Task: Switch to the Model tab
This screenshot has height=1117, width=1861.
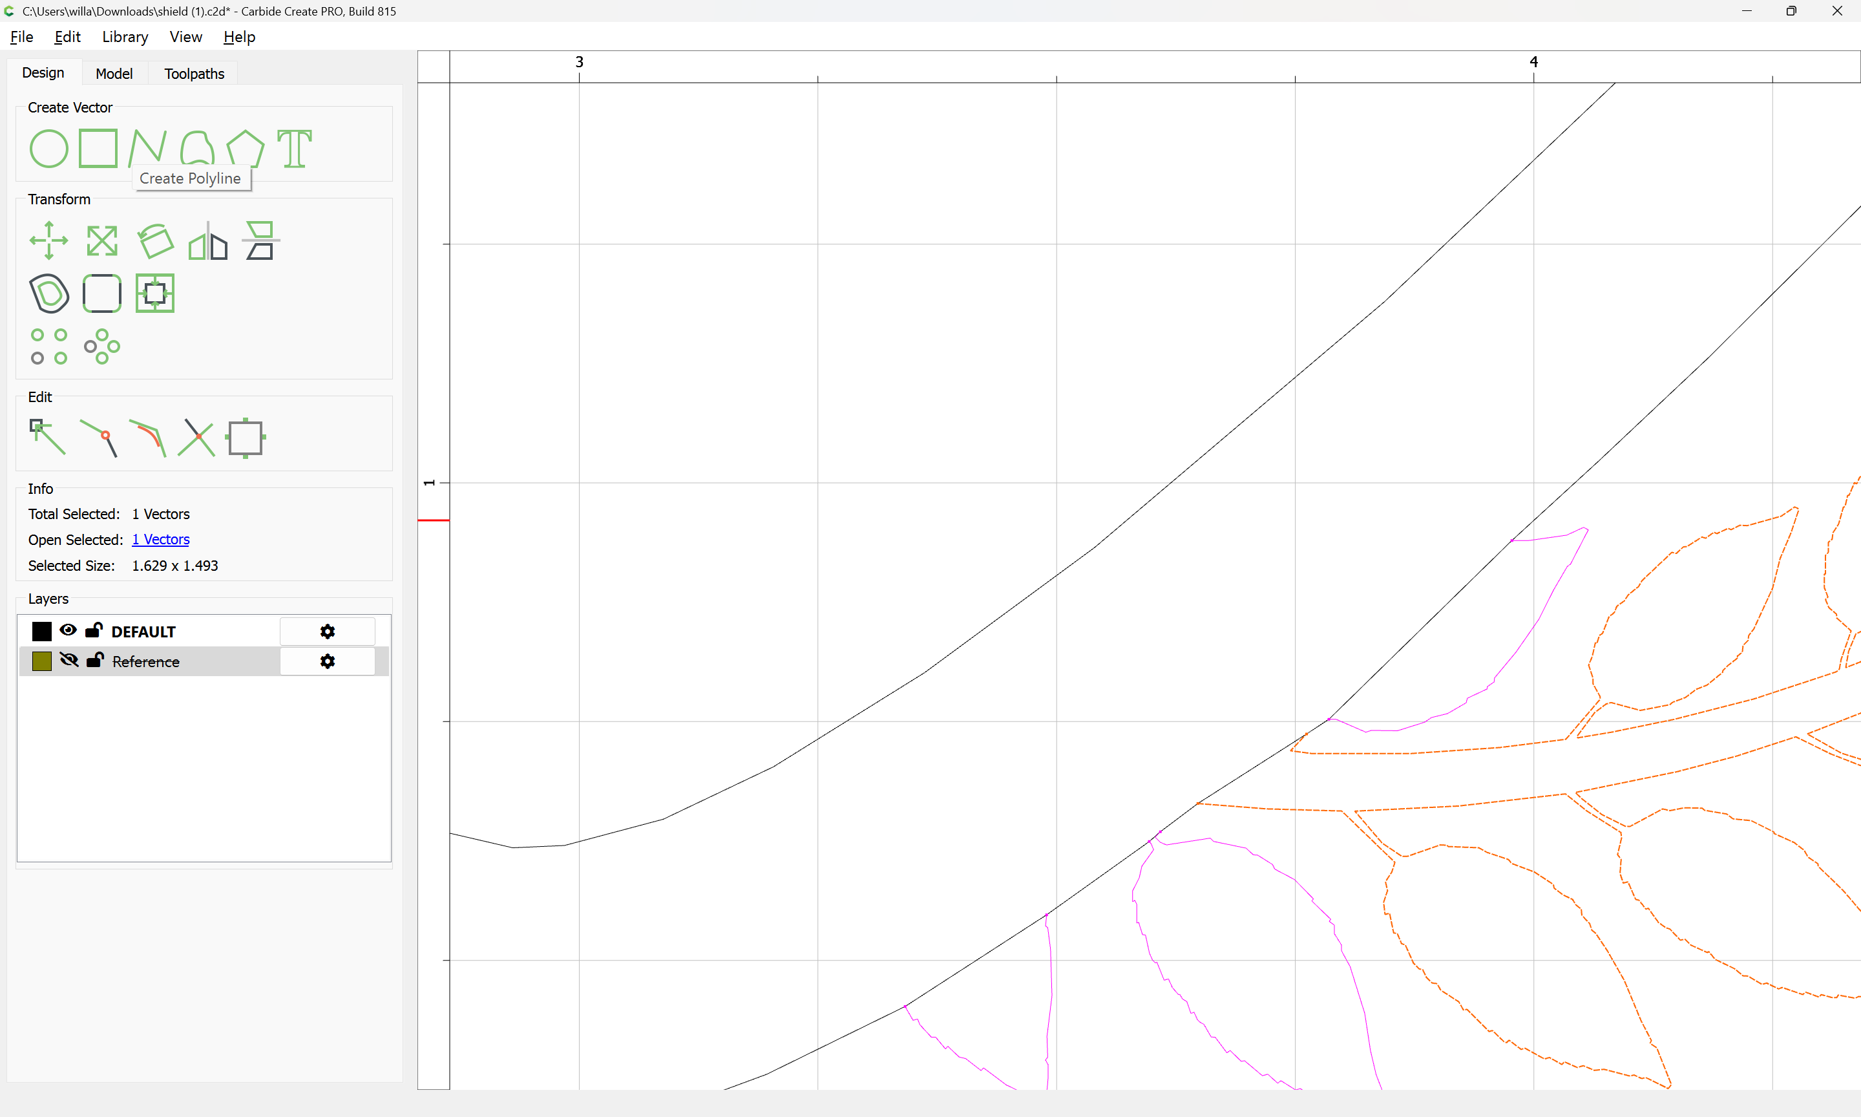Action: coord(114,74)
